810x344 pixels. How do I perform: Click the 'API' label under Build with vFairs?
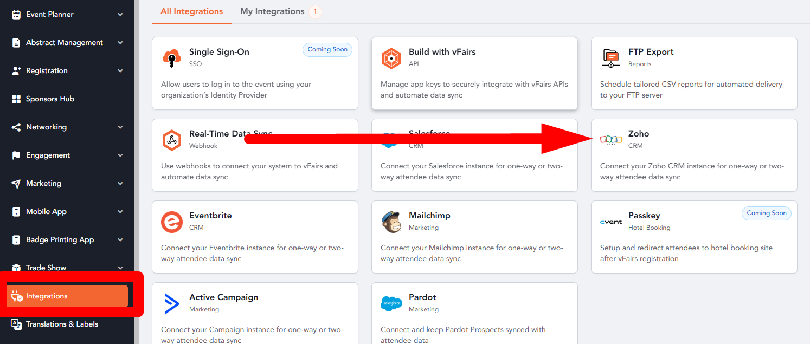[x=414, y=64]
